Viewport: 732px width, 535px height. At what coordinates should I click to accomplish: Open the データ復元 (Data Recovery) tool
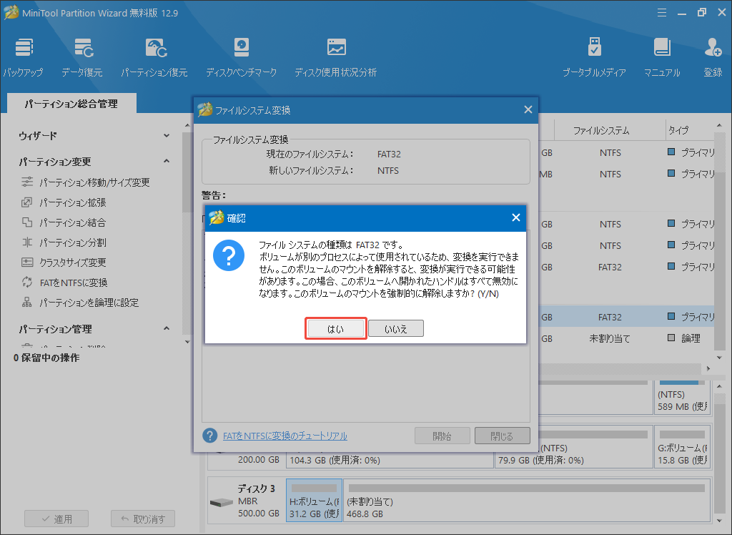coord(82,57)
